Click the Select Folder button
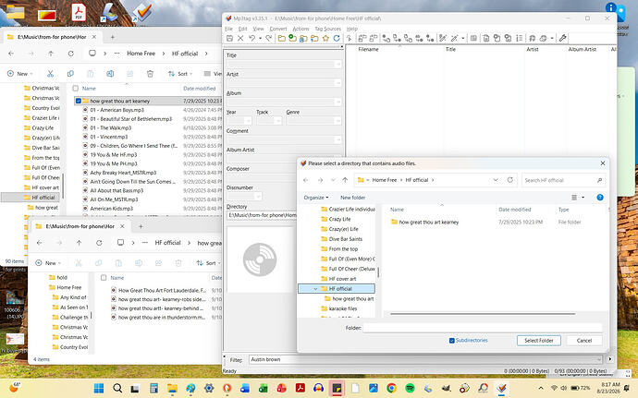 pyautogui.click(x=539, y=341)
